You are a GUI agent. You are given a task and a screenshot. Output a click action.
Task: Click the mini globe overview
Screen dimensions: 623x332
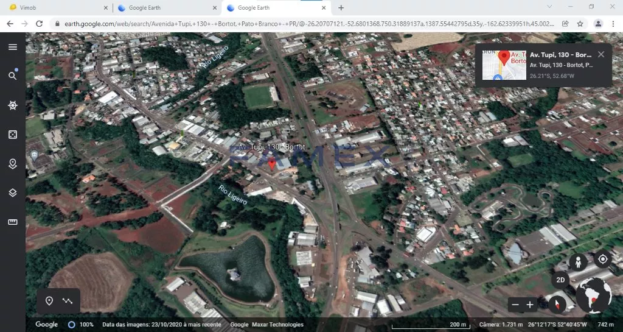593,295
